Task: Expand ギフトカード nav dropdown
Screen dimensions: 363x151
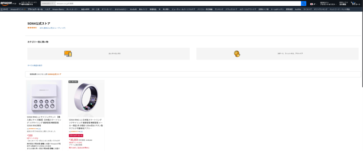Action: pos(107,9)
